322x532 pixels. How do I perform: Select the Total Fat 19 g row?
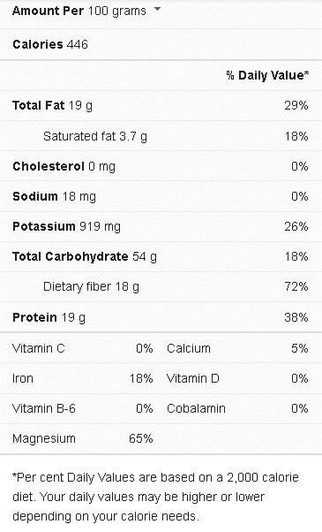161,105
